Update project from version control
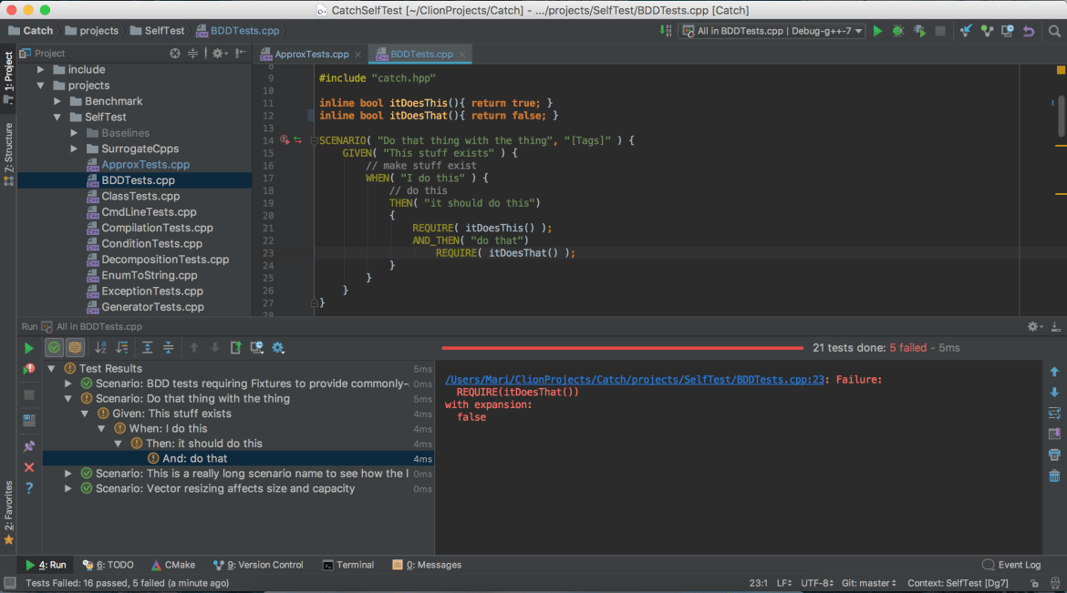The image size is (1067, 593). pyautogui.click(x=965, y=30)
